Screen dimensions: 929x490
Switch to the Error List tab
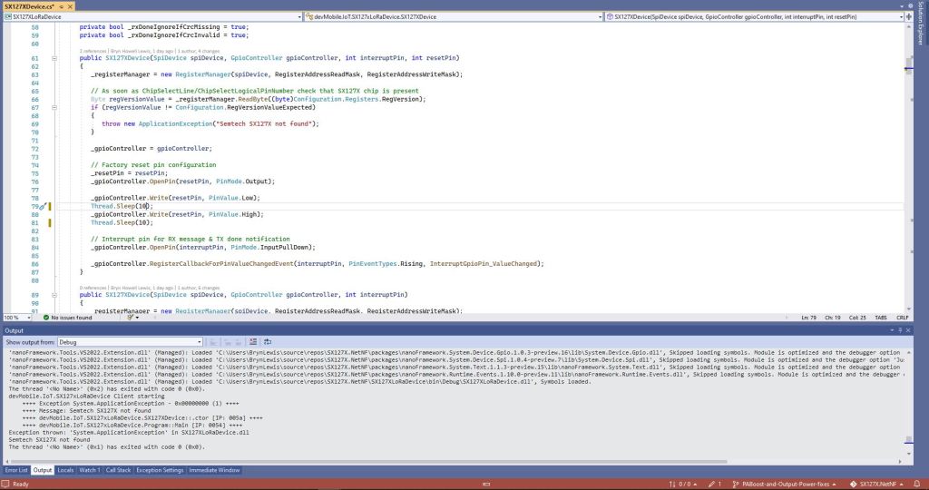16,470
